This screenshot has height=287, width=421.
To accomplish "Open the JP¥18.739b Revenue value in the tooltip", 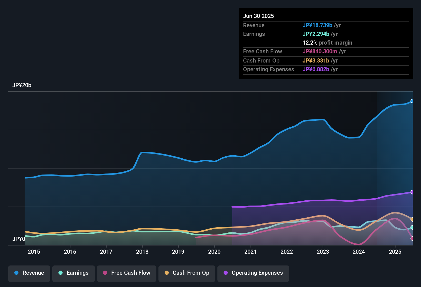I will [317, 25].
